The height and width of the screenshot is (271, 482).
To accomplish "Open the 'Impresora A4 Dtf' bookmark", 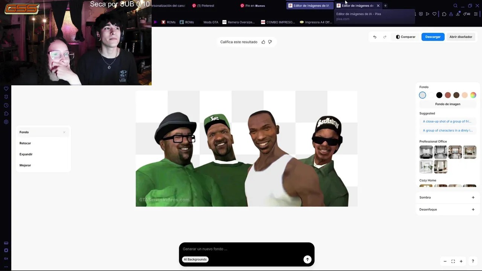I will [316, 22].
